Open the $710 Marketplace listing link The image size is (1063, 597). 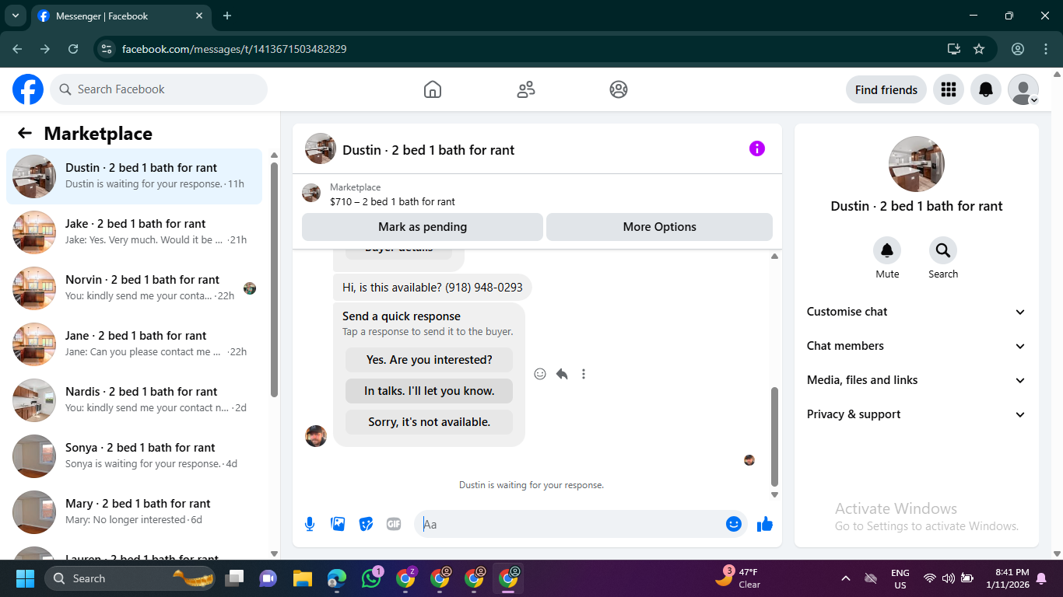(x=392, y=201)
